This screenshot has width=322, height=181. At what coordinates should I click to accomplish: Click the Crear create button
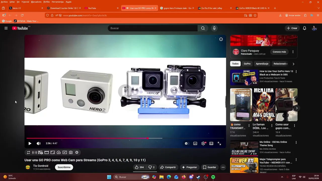292,28
